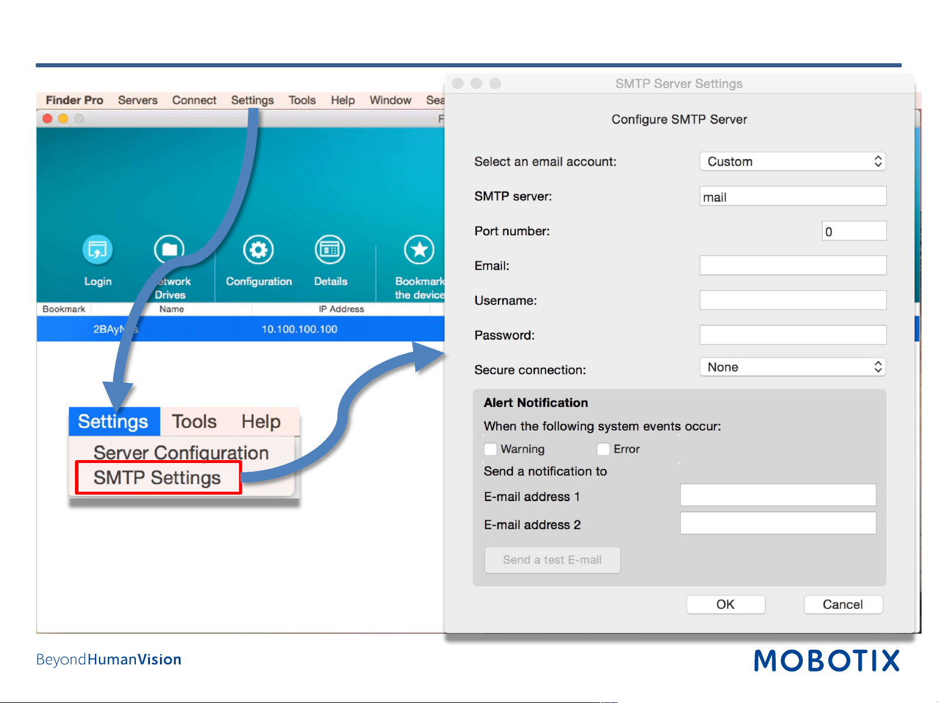Click the OK button
The height and width of the screenshot is (703, 938).
(x=725, y=605)
